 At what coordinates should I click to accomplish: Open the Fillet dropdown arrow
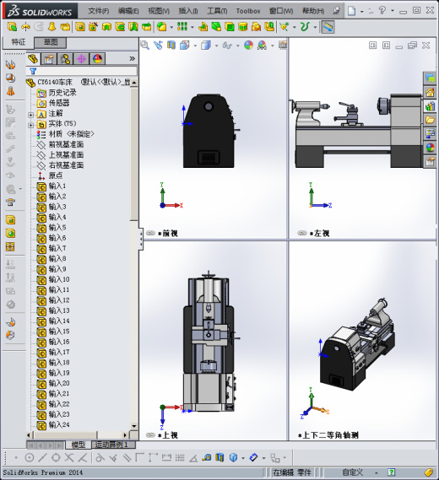[x=171, y=27]
